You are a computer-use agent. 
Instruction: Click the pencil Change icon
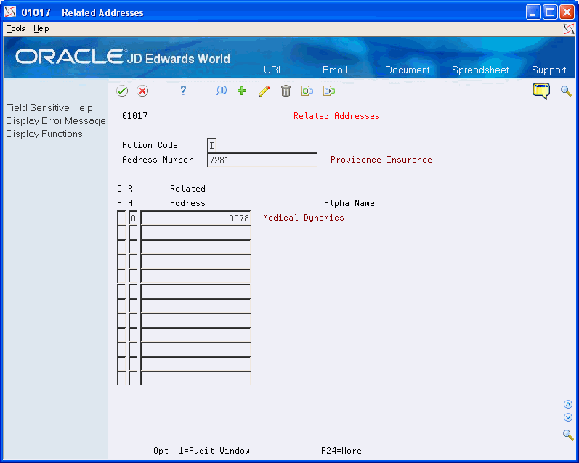coord(264,91)
